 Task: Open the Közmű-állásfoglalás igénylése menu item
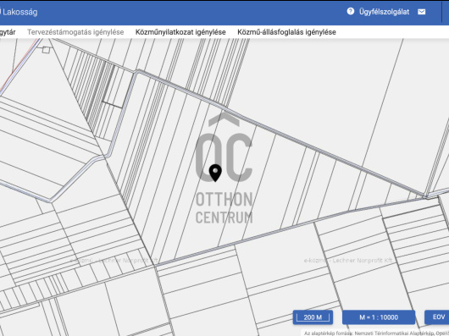286,32
